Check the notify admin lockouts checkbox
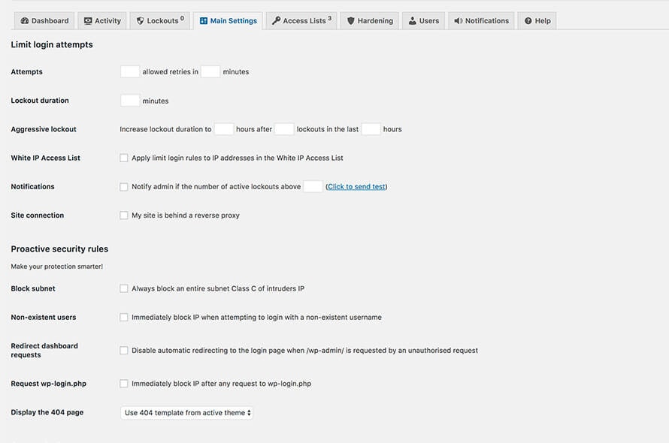Viewport: 669px width, 443px height. pyautogui.click(x=124, y=187)
